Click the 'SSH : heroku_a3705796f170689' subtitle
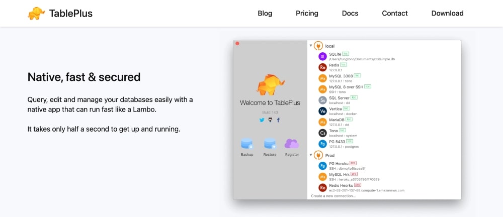The width and height of the screenshot is (503, 217). (354, 179)
